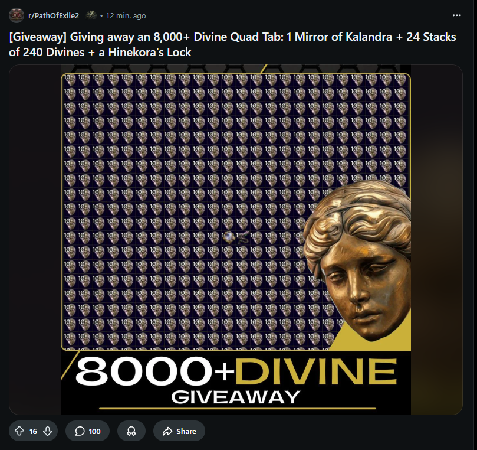This screenshot has height=450, width=477.
Task: Open the 100 comments thread
Action: [x=88, y=431]
